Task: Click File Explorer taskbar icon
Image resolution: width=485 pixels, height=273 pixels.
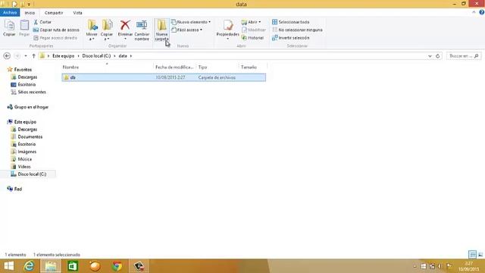Action: (51, 266)
